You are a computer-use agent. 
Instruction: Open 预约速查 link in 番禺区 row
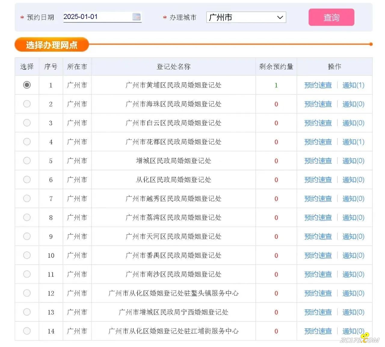pyautogui.click(x=318, y=256)
